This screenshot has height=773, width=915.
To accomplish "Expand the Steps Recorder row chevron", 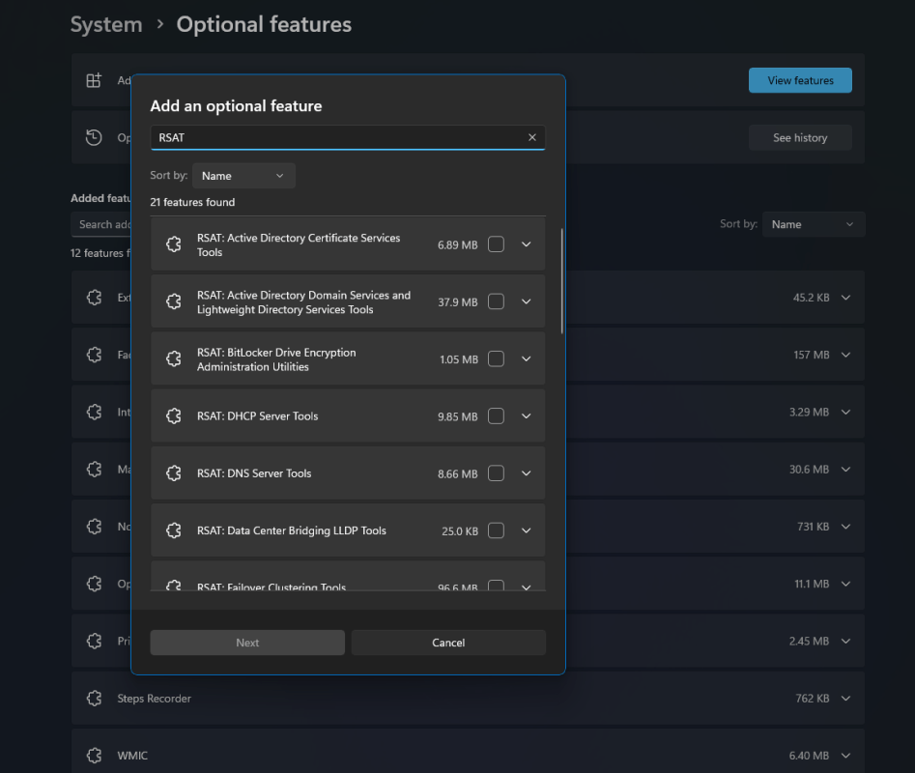I will click(845, 699).
